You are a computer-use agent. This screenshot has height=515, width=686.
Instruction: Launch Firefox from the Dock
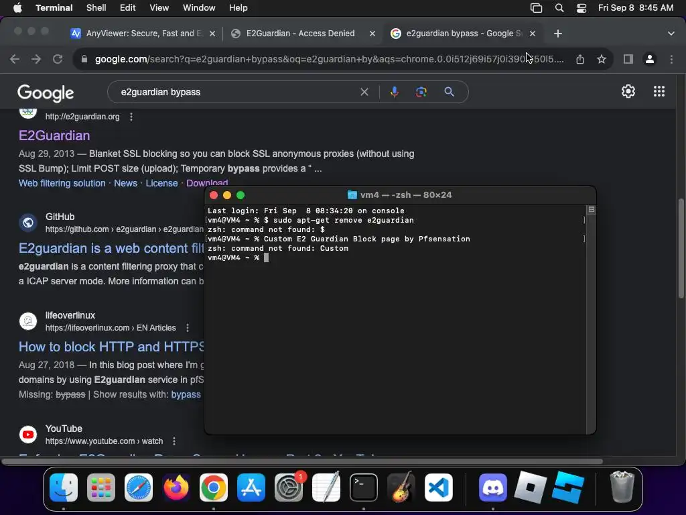[x=176, y=488]
